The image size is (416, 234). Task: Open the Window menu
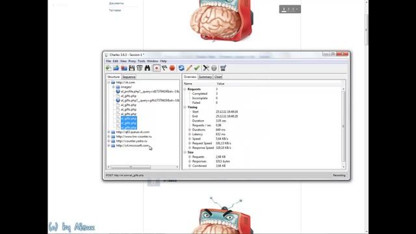pos(153,61)
